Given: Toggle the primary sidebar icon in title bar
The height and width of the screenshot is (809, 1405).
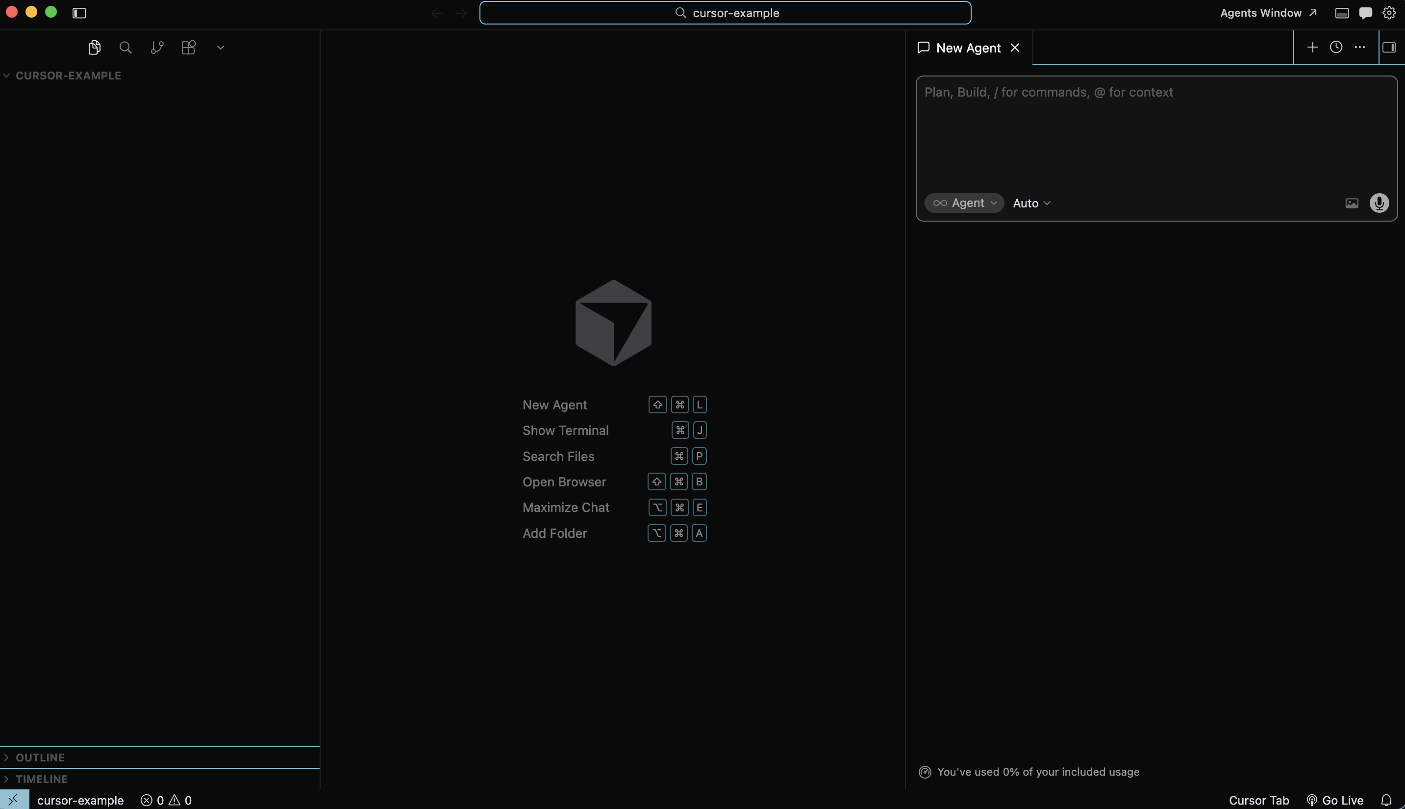Looking at the screenshot, I should point(79,13).
